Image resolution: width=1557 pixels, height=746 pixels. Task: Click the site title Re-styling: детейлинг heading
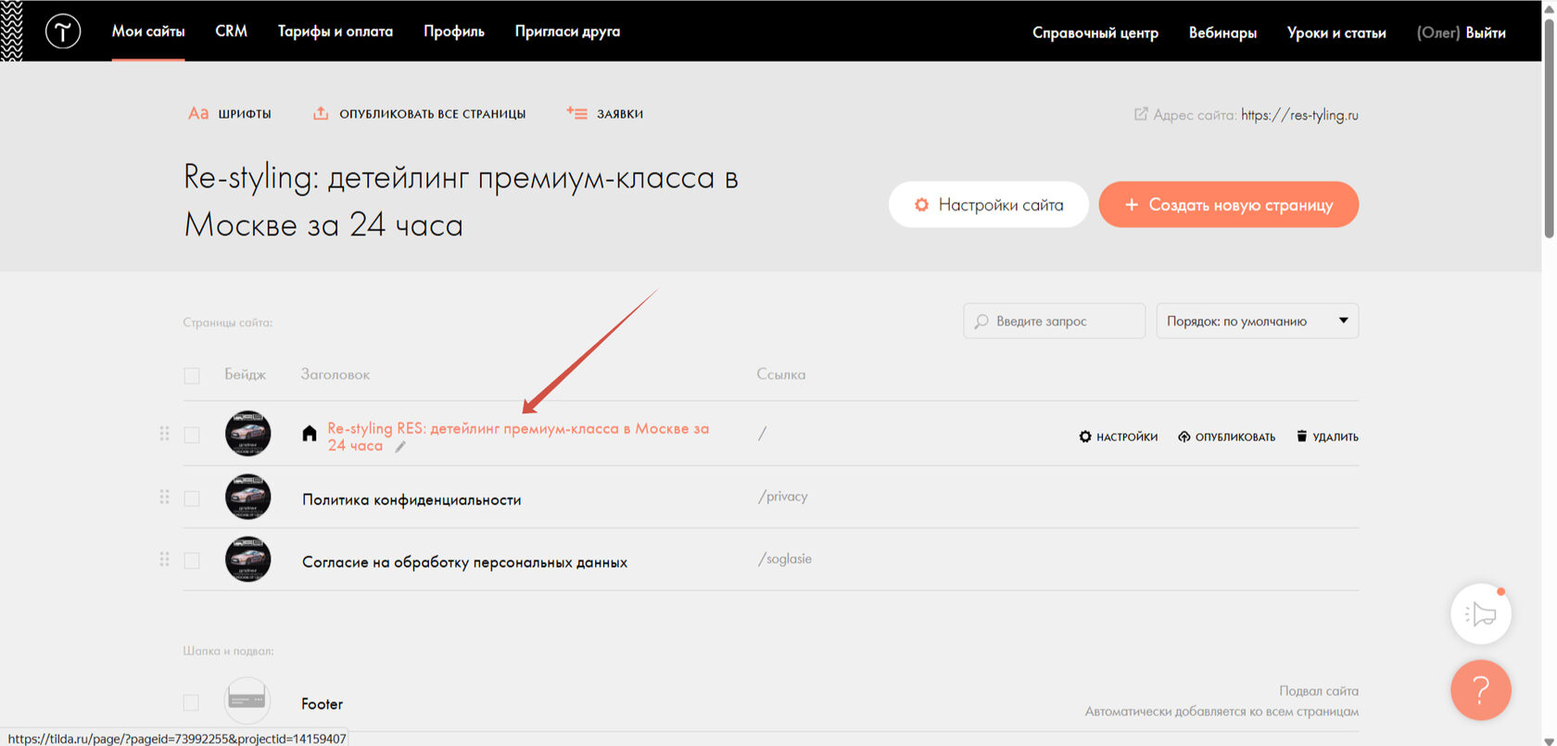[x=462, y=201]
